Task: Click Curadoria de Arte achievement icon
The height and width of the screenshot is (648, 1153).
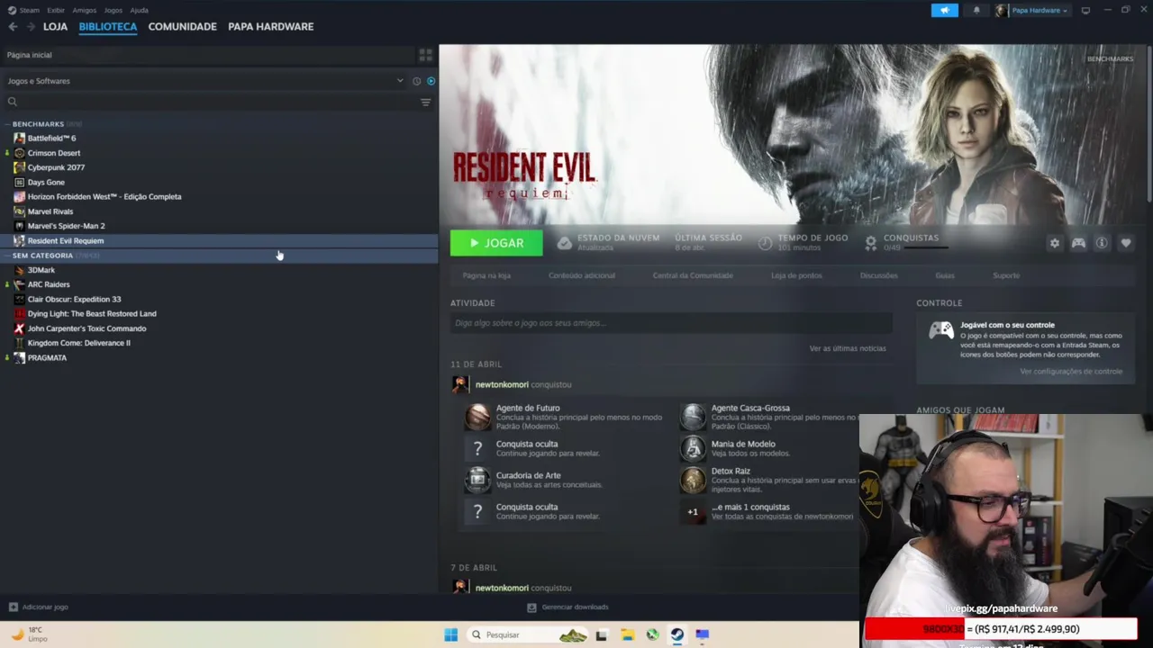Action: point(477,480)
